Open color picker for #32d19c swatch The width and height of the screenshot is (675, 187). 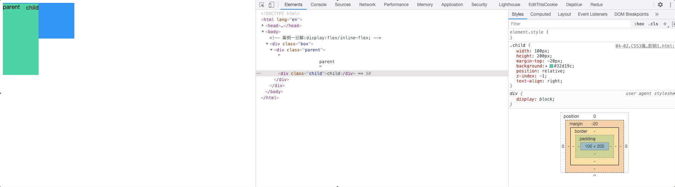(551, 66)
